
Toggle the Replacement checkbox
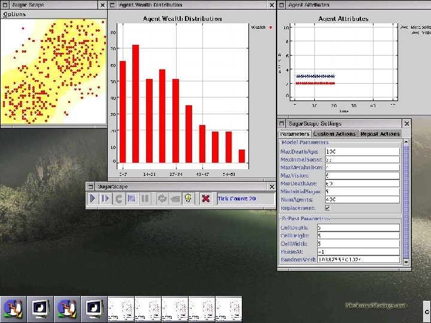(327, 208)
